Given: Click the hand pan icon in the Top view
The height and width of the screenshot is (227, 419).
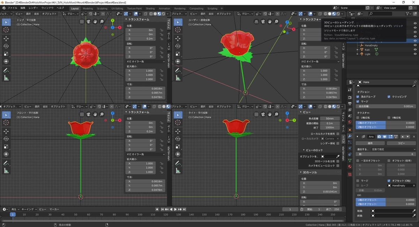Looking at the screenshot, I should click(x=95, y=22).
